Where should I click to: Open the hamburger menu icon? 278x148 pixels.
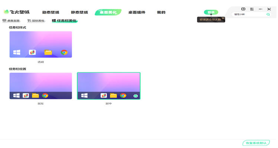[252, 9]
